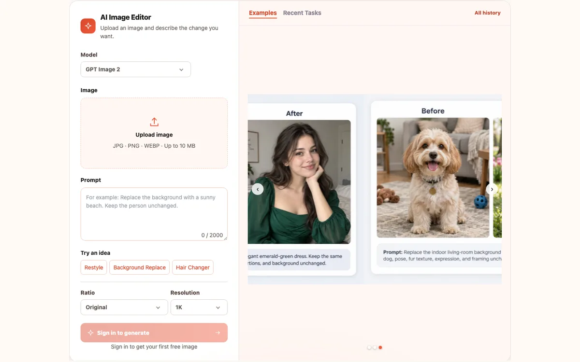The width and height of the screenshot is (580, 362).
Task: Click the After photo of the woman in green dress
Action: (299, 182)
